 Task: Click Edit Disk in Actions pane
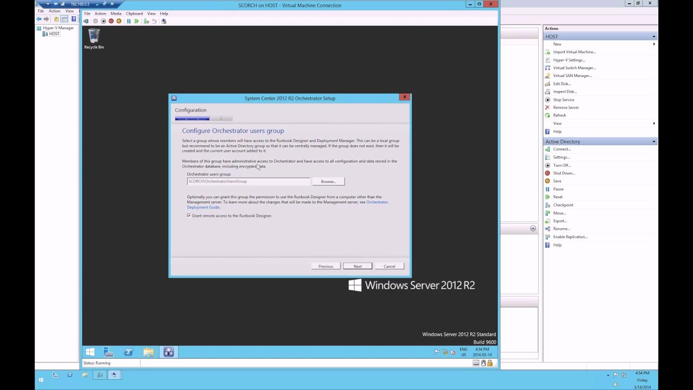562,84
